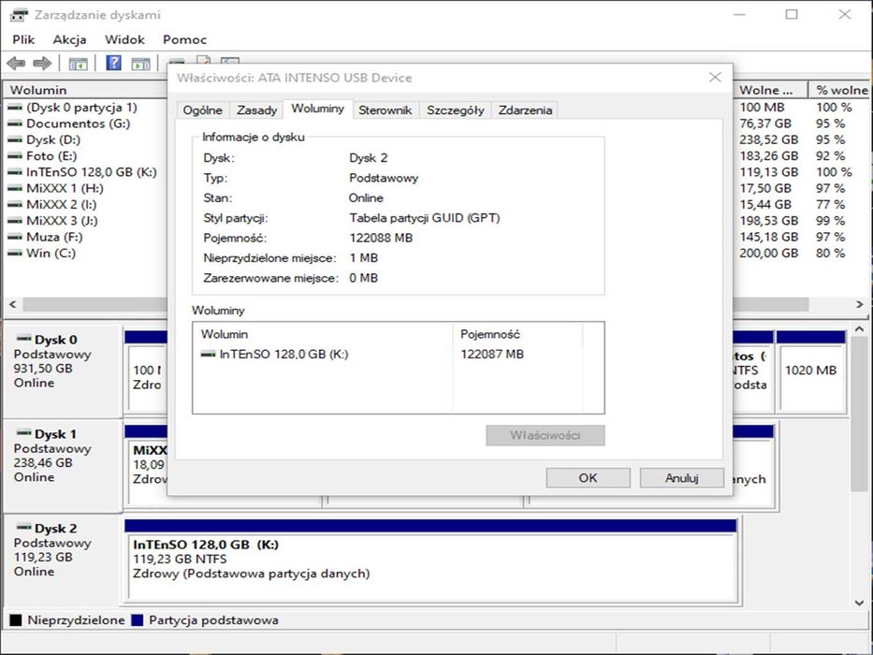Click the blue Partycja podstawowa legend swatch
This screenshot has width=873, height=655.
137,619
